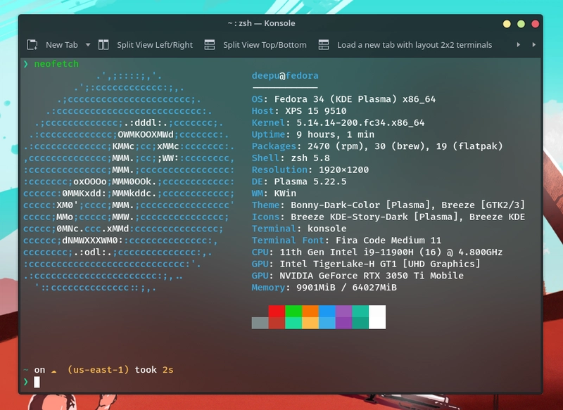Close Konsole with the red button
The image size is (563, 410).
[x=535, y=24]
